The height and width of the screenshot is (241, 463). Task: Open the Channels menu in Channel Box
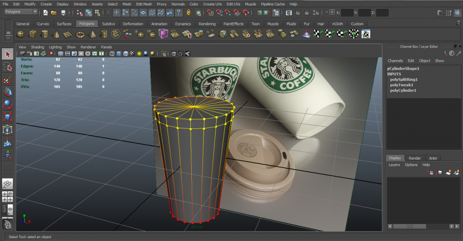point(395,61)
